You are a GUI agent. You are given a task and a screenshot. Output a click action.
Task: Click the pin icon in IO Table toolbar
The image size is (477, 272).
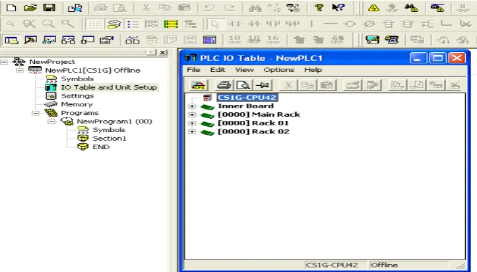[262, 85]
